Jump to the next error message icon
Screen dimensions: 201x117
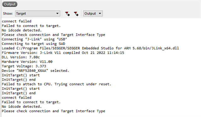point(76,14)
